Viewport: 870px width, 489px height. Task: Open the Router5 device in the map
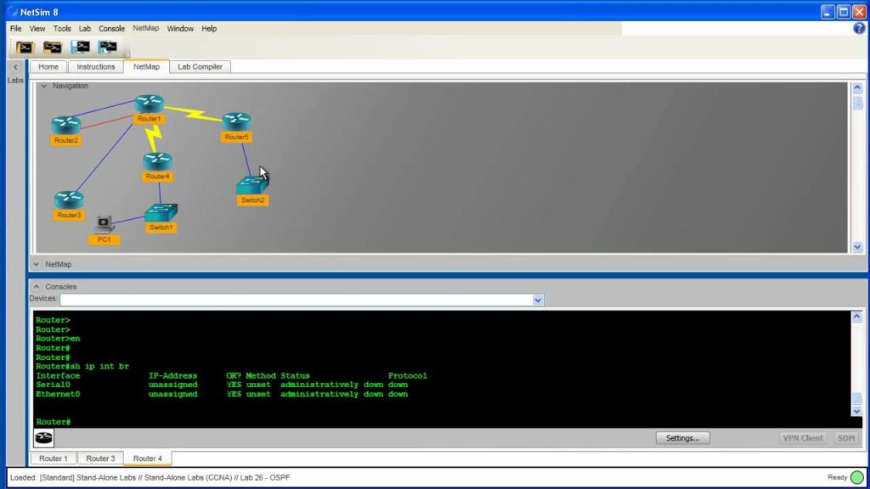pos(237,121)
